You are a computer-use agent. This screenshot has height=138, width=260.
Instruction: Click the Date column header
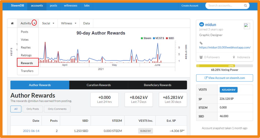coord(26,121)
